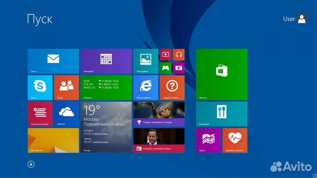Open the Health & Fitness heart tile
The image size is (317, 178).
(x=235, y=141)
